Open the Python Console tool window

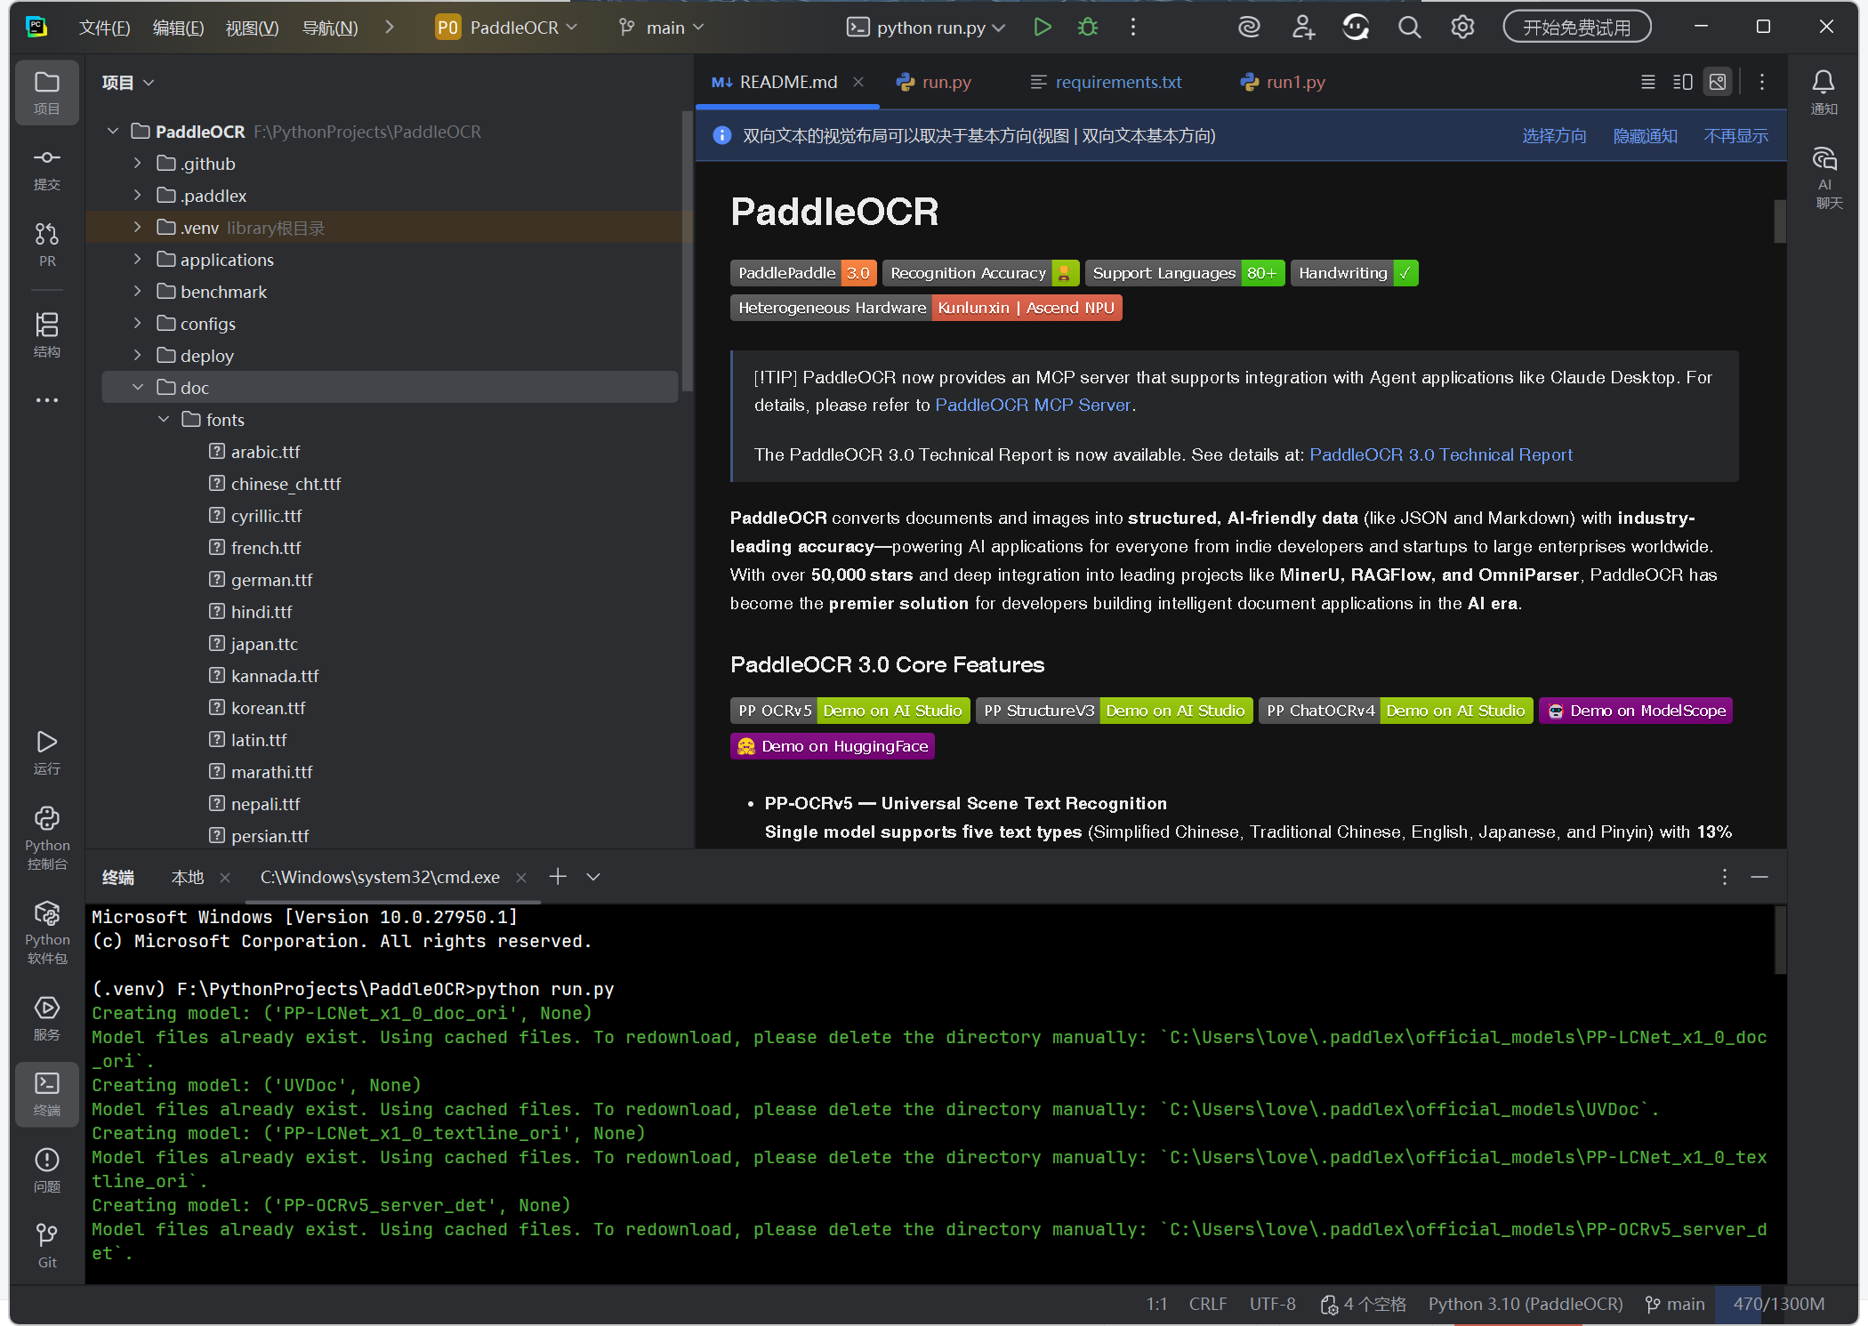47,838
